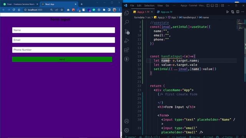Image resolution: width=246 pixels, height=138 pixels.
Task: Close the Fiverr browser tab
Action: click(x=37, y=4)
